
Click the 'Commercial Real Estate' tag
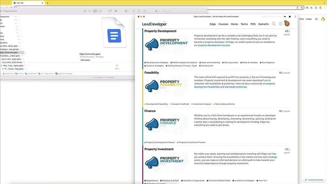[x=218, y=181]
